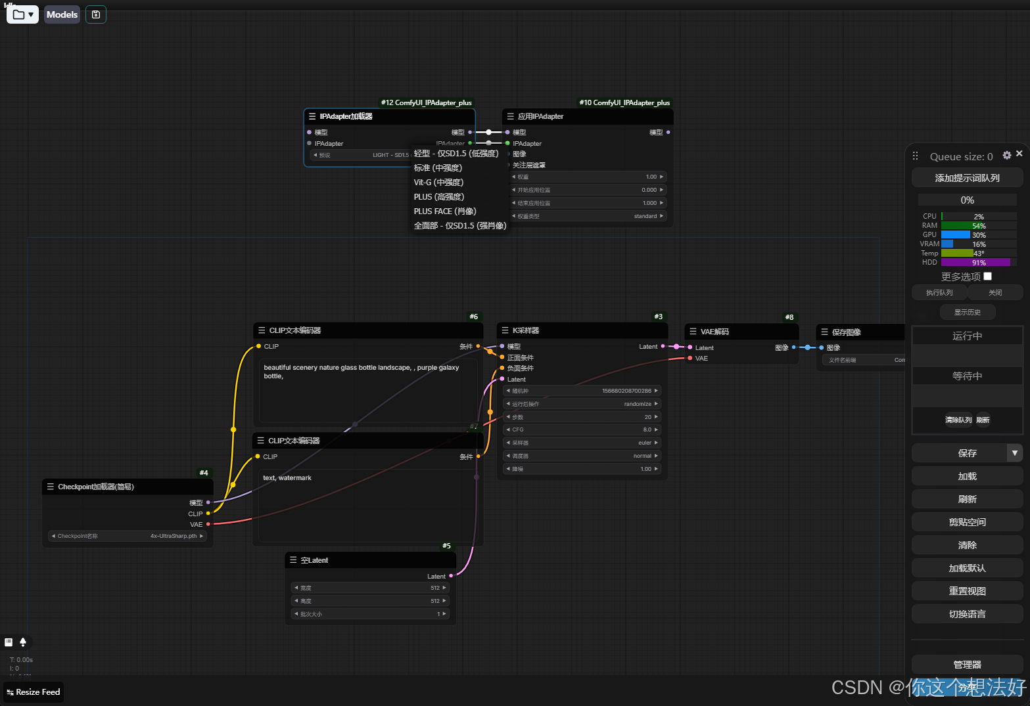Open menu icon of top CLIP文本编码器 node

pyautogui.click(x=262, y=330)
